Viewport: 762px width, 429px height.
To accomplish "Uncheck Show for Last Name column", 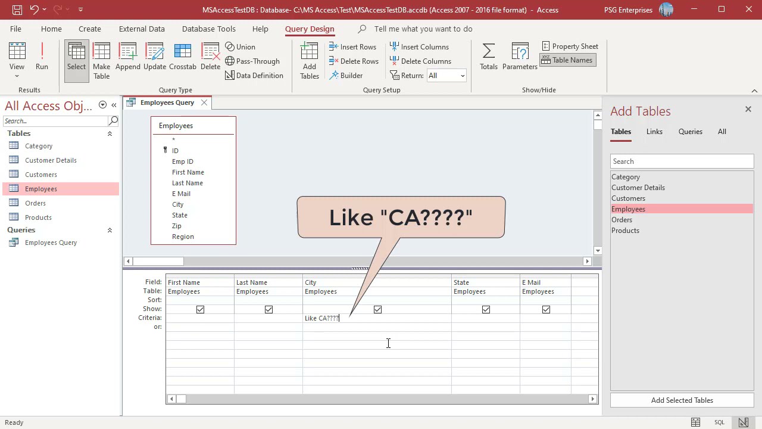I will [268, 309].
